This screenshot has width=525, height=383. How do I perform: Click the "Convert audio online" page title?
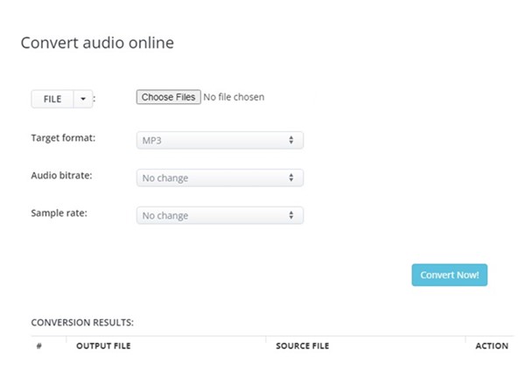coord(97,43)
